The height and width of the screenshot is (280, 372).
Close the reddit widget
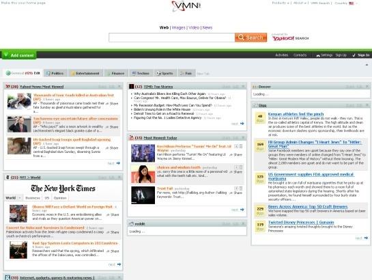[x=243, y=224]
